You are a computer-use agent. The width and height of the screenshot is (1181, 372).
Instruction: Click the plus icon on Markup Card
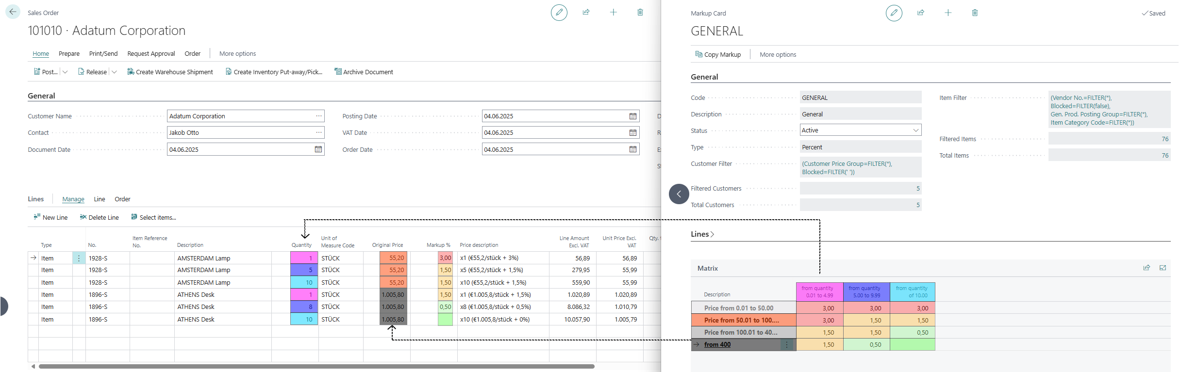[x=948, y=13]
